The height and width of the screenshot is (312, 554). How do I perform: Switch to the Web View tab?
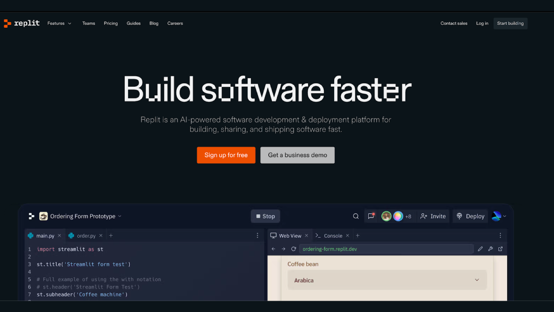[x=290, y=236]
